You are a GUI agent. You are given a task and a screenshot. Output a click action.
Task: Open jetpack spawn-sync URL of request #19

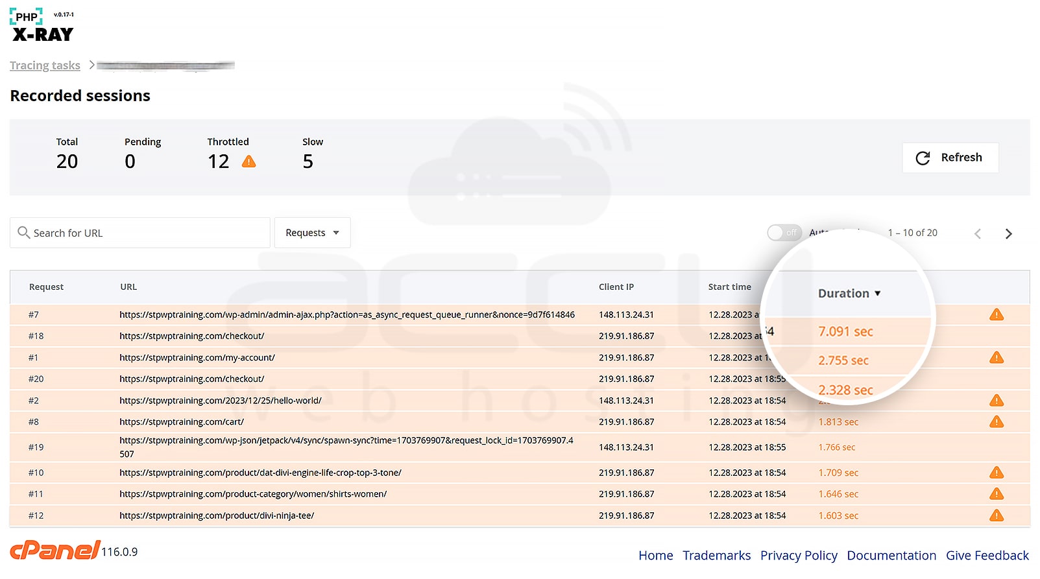[x=346, y=447]
